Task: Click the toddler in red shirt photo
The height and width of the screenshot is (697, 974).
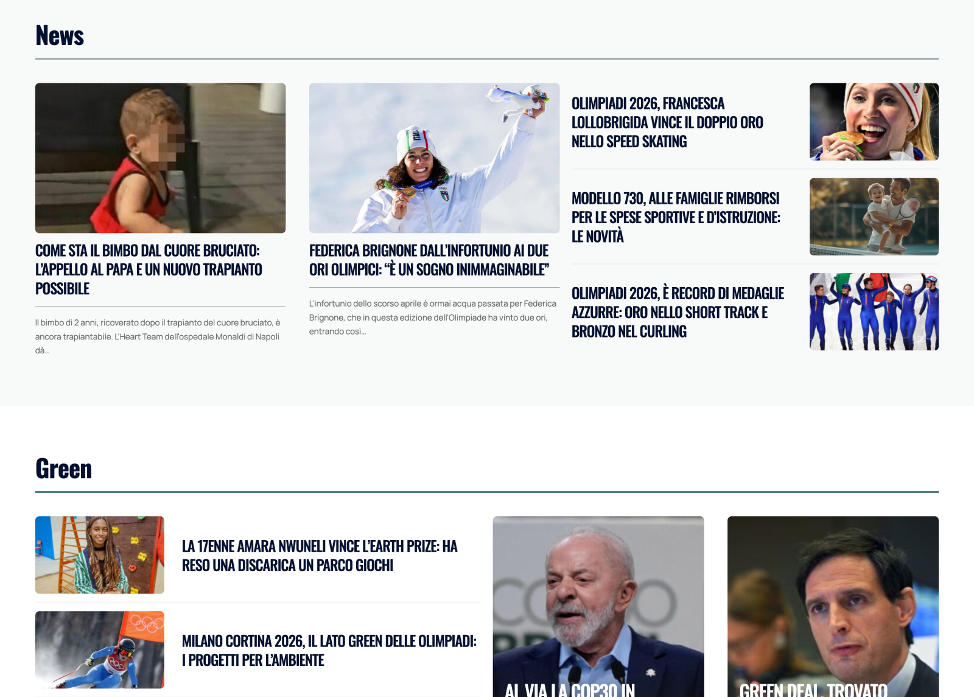Action: click(x=160, y=158)
